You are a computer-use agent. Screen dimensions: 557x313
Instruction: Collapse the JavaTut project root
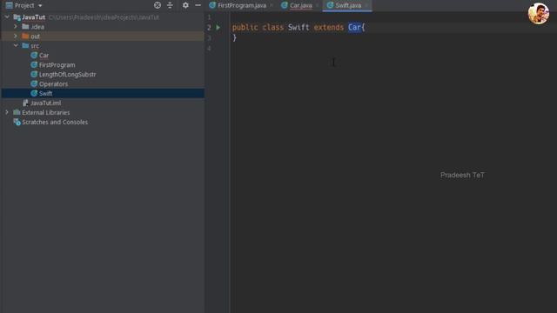[x=7, y=17]
